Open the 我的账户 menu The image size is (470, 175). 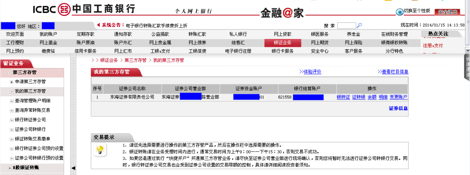click(x=48, y=34)
